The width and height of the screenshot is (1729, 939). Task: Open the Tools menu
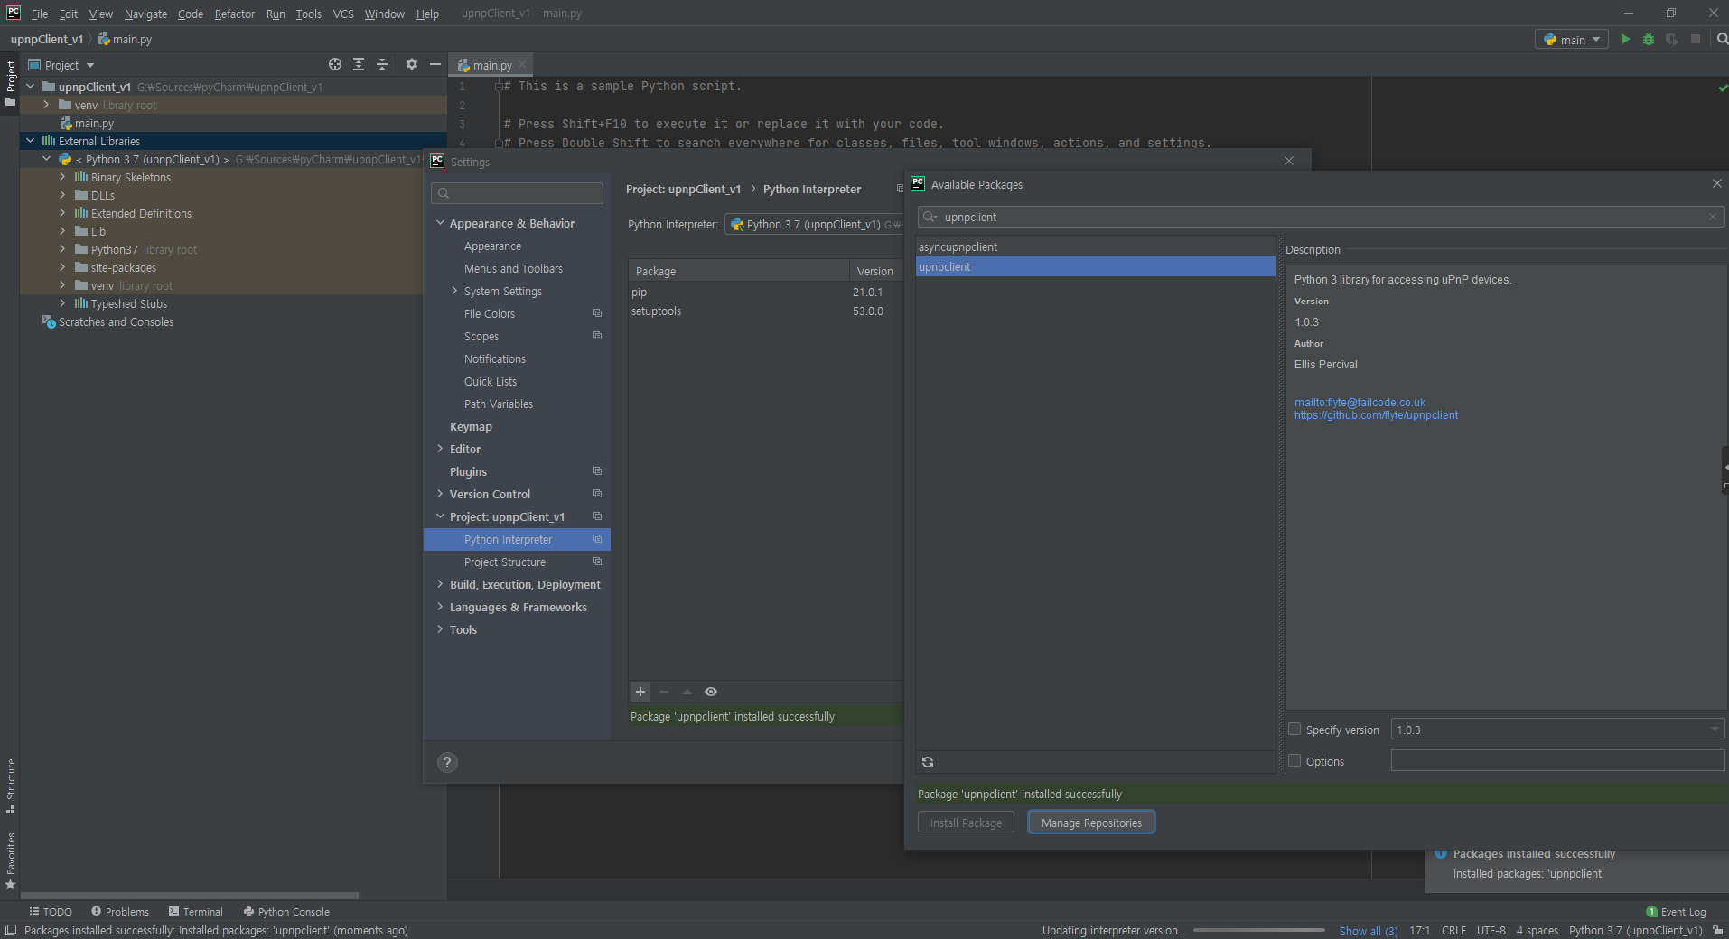tap(308, 14)
